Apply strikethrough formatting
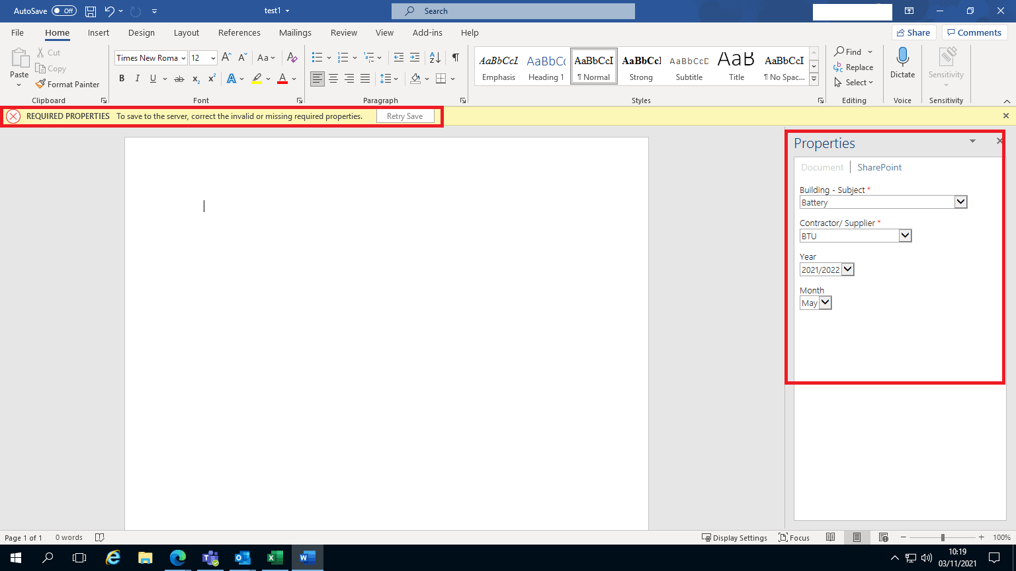This screenshot has height=571, width=1016. (x=179, y=79)
